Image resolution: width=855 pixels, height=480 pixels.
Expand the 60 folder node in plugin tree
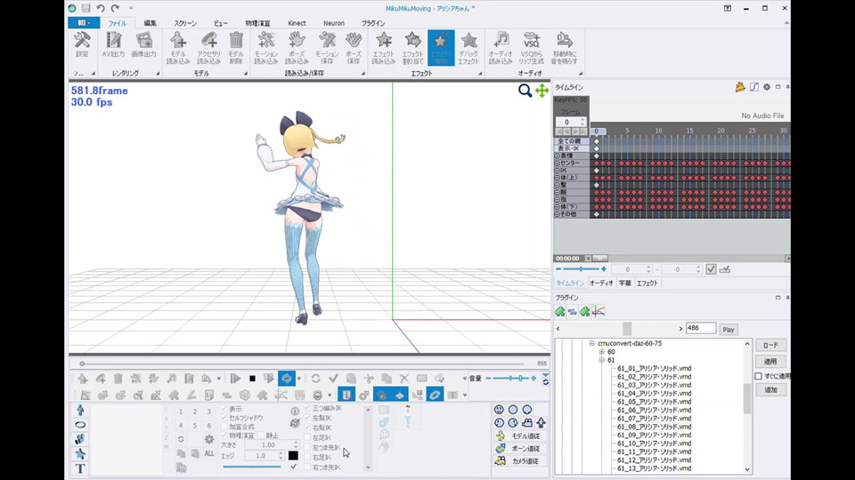(602, 352)
